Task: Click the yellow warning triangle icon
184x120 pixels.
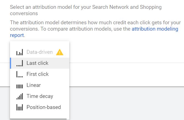Action: click(60, 52)
